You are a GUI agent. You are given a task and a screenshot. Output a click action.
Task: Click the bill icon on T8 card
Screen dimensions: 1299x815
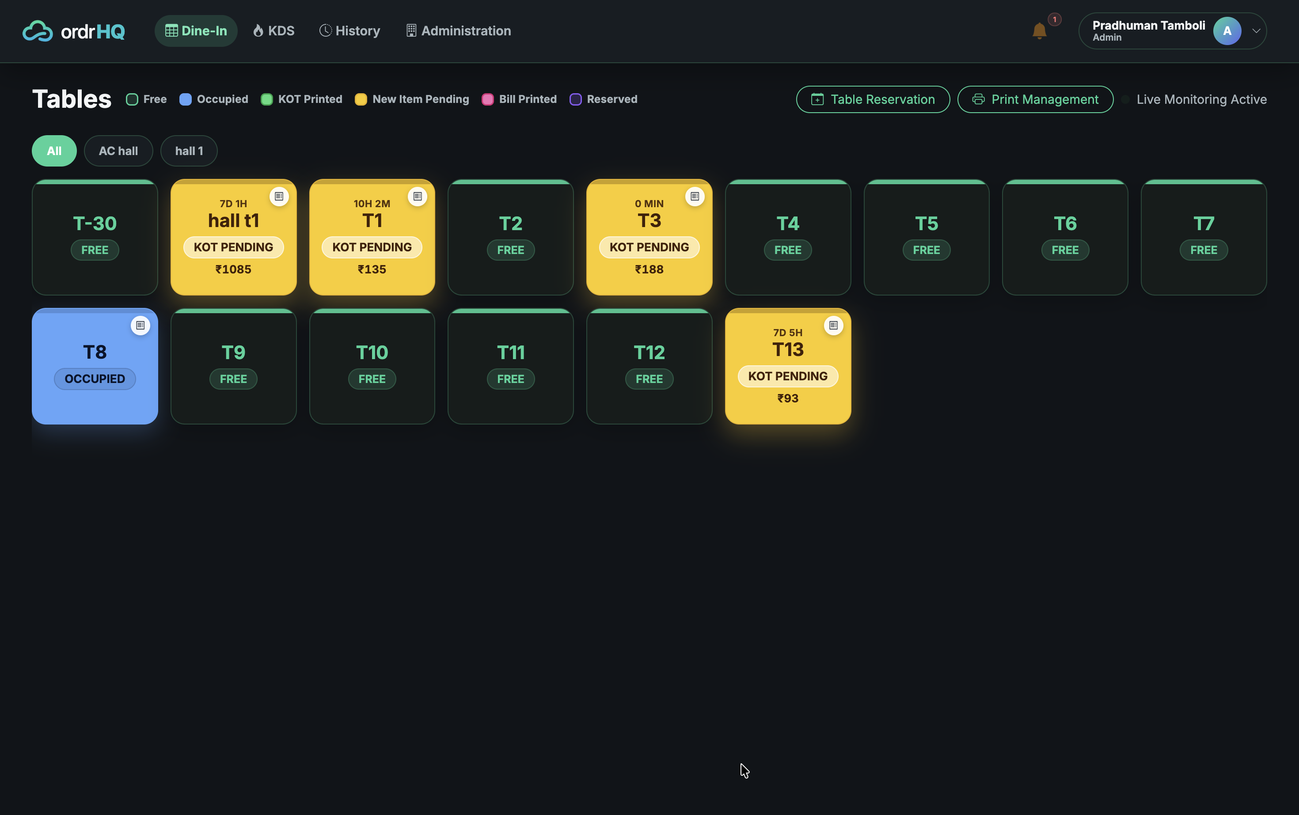140,325
